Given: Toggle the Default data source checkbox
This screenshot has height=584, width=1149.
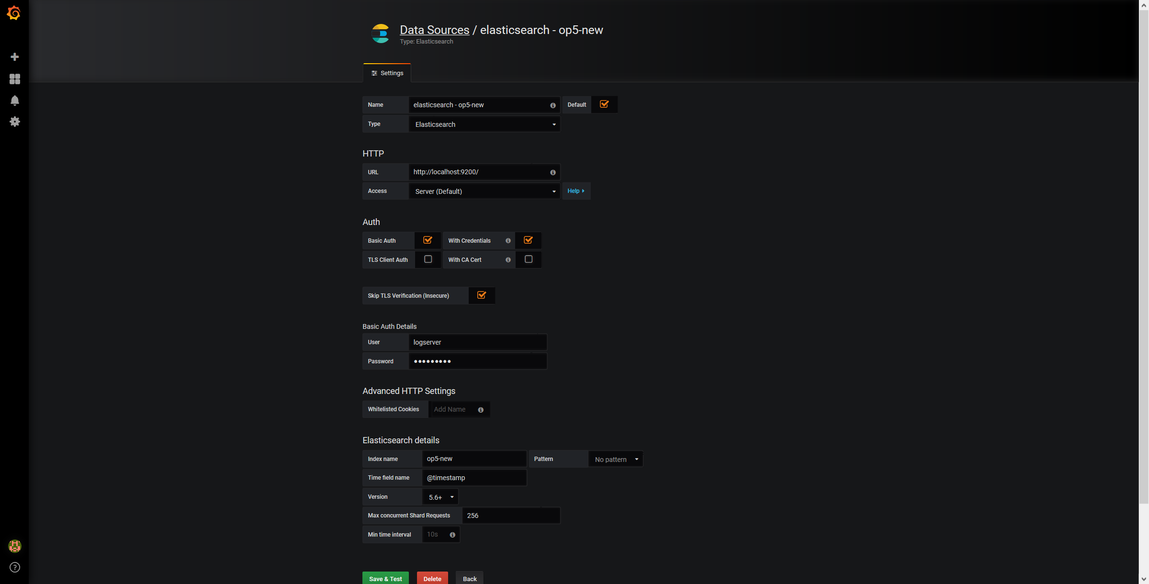Looking at the screenshot, I should (604, 104).
